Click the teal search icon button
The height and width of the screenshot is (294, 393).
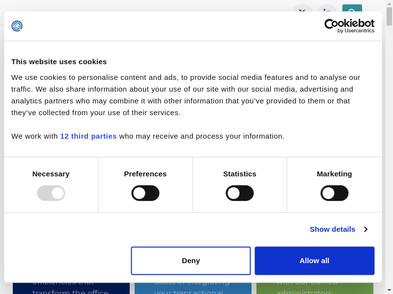pos(352,8)
